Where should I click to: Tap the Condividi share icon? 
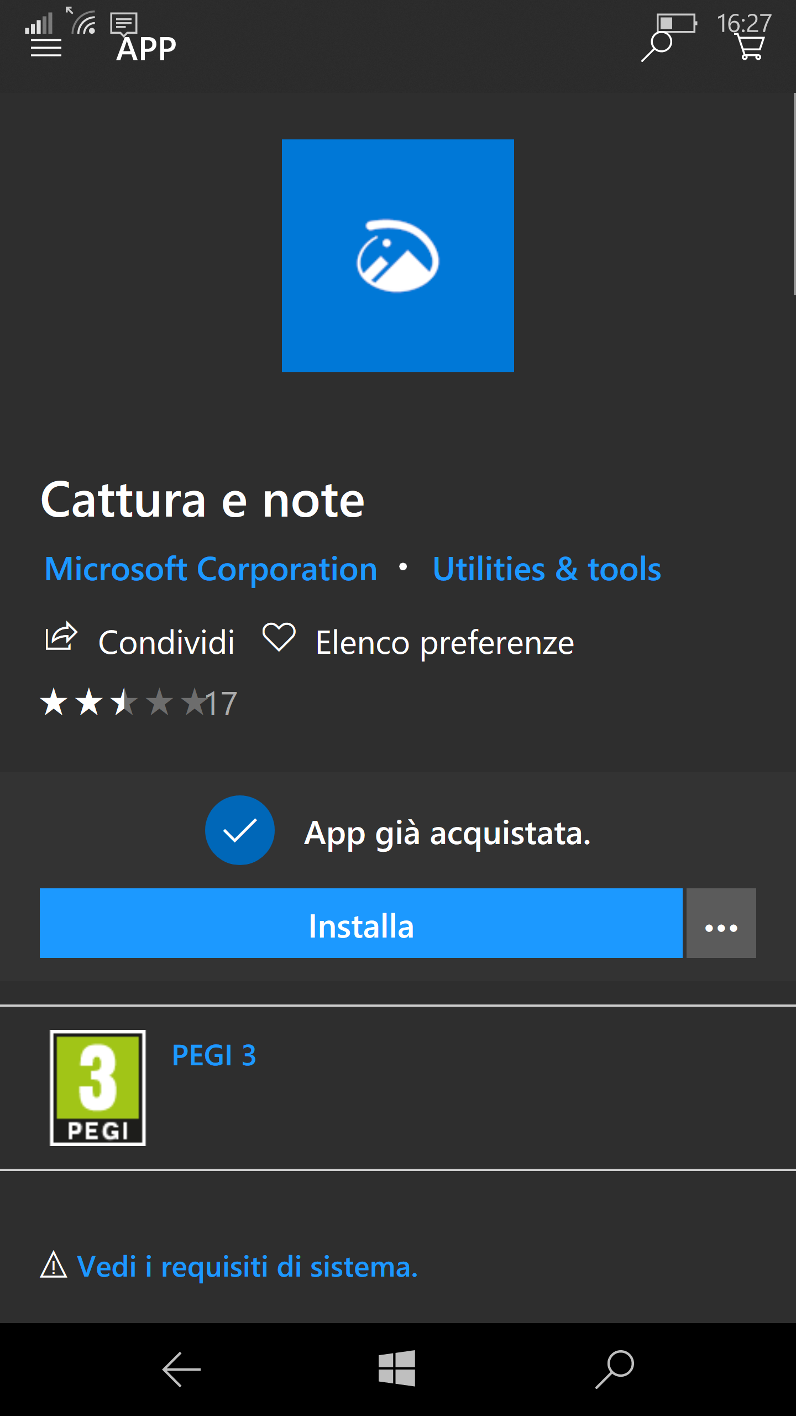click(x=61, y=636)
